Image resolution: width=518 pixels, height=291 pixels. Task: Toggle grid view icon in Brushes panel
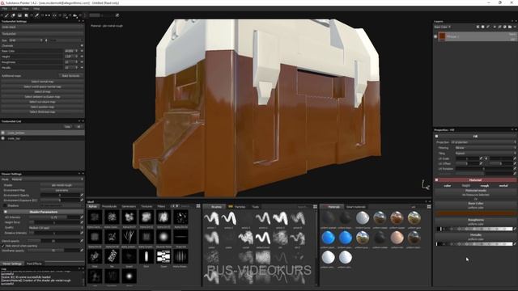[x=315, y=207]
